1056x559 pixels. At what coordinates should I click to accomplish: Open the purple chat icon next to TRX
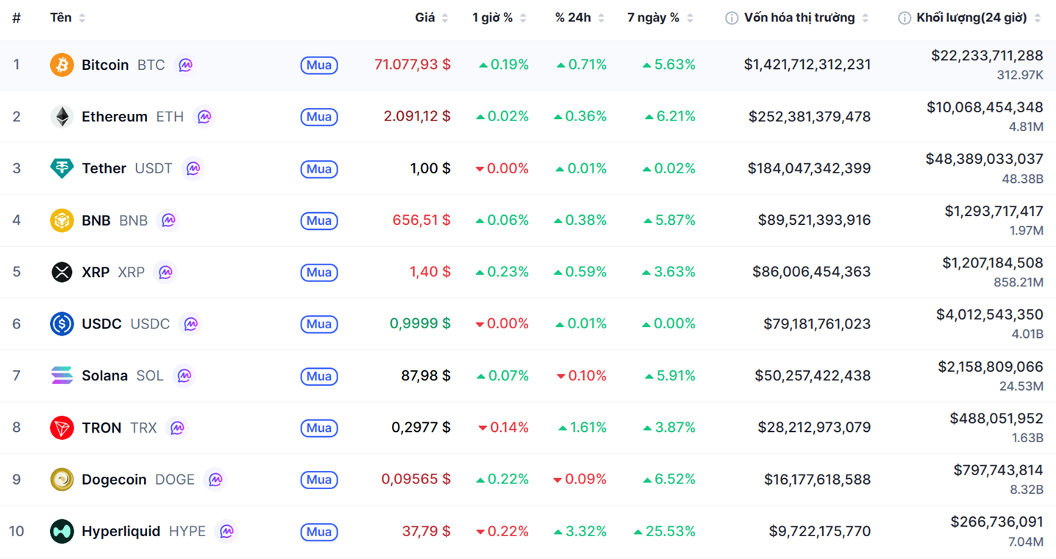[177, 428]
